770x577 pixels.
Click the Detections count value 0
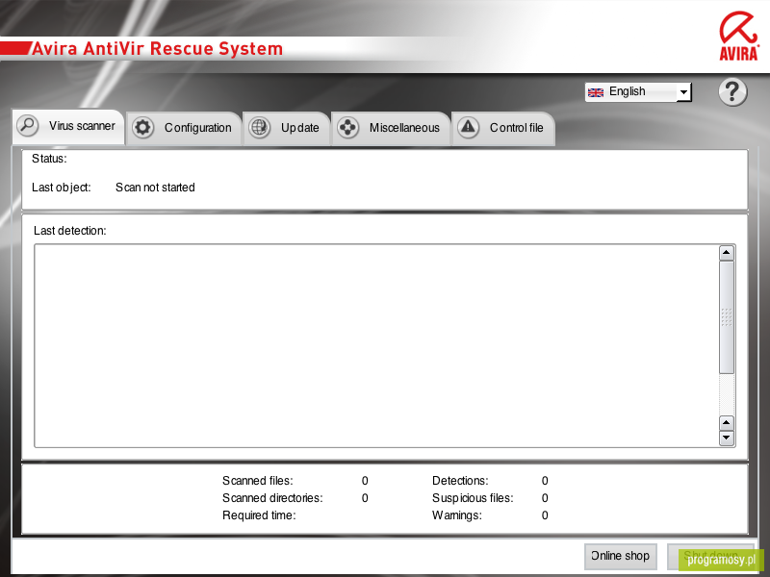coord(545,480)
